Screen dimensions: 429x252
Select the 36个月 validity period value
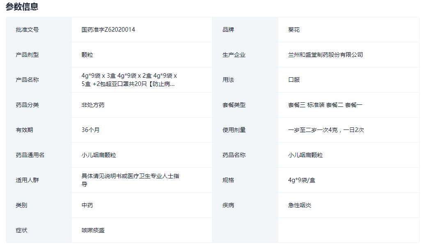click(x=91, y=130)
